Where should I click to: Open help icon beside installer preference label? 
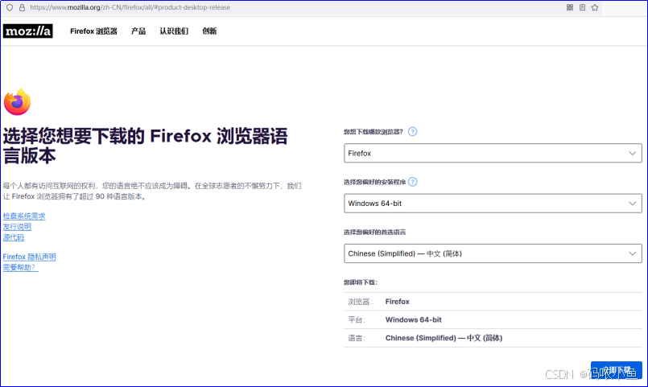click(x=412, y=182)
